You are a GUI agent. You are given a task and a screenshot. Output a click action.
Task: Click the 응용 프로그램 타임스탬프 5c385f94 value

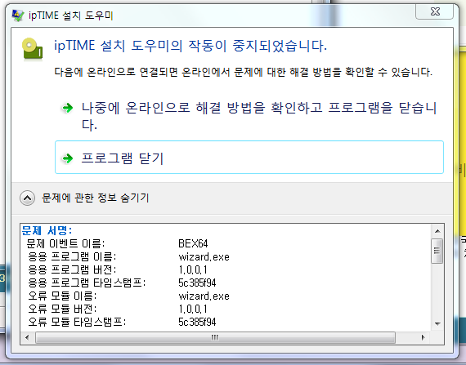point(197,283)
